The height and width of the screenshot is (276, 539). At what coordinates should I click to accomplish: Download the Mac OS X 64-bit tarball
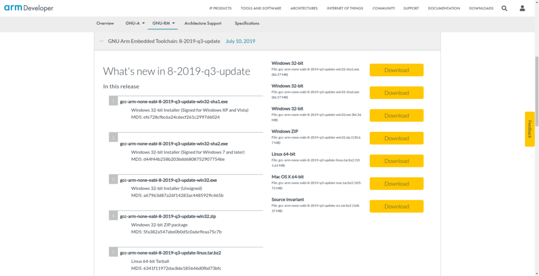click(396, 183)
